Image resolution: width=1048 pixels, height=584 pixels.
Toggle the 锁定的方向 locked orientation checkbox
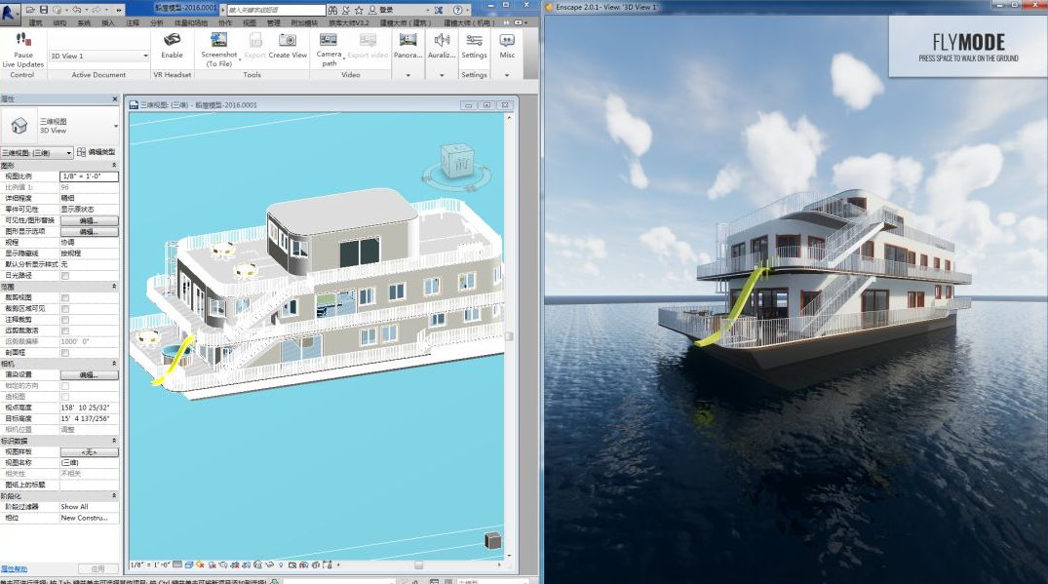pyautogui.click(x=65, y=385)
